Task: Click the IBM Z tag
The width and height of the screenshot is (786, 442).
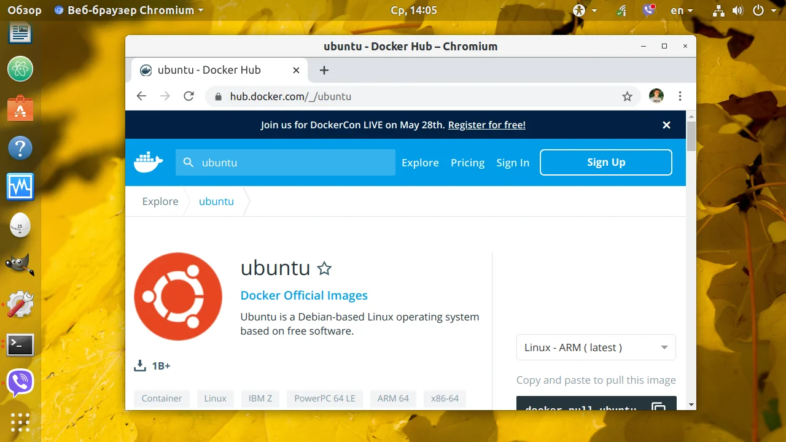Action: [260, 398]
